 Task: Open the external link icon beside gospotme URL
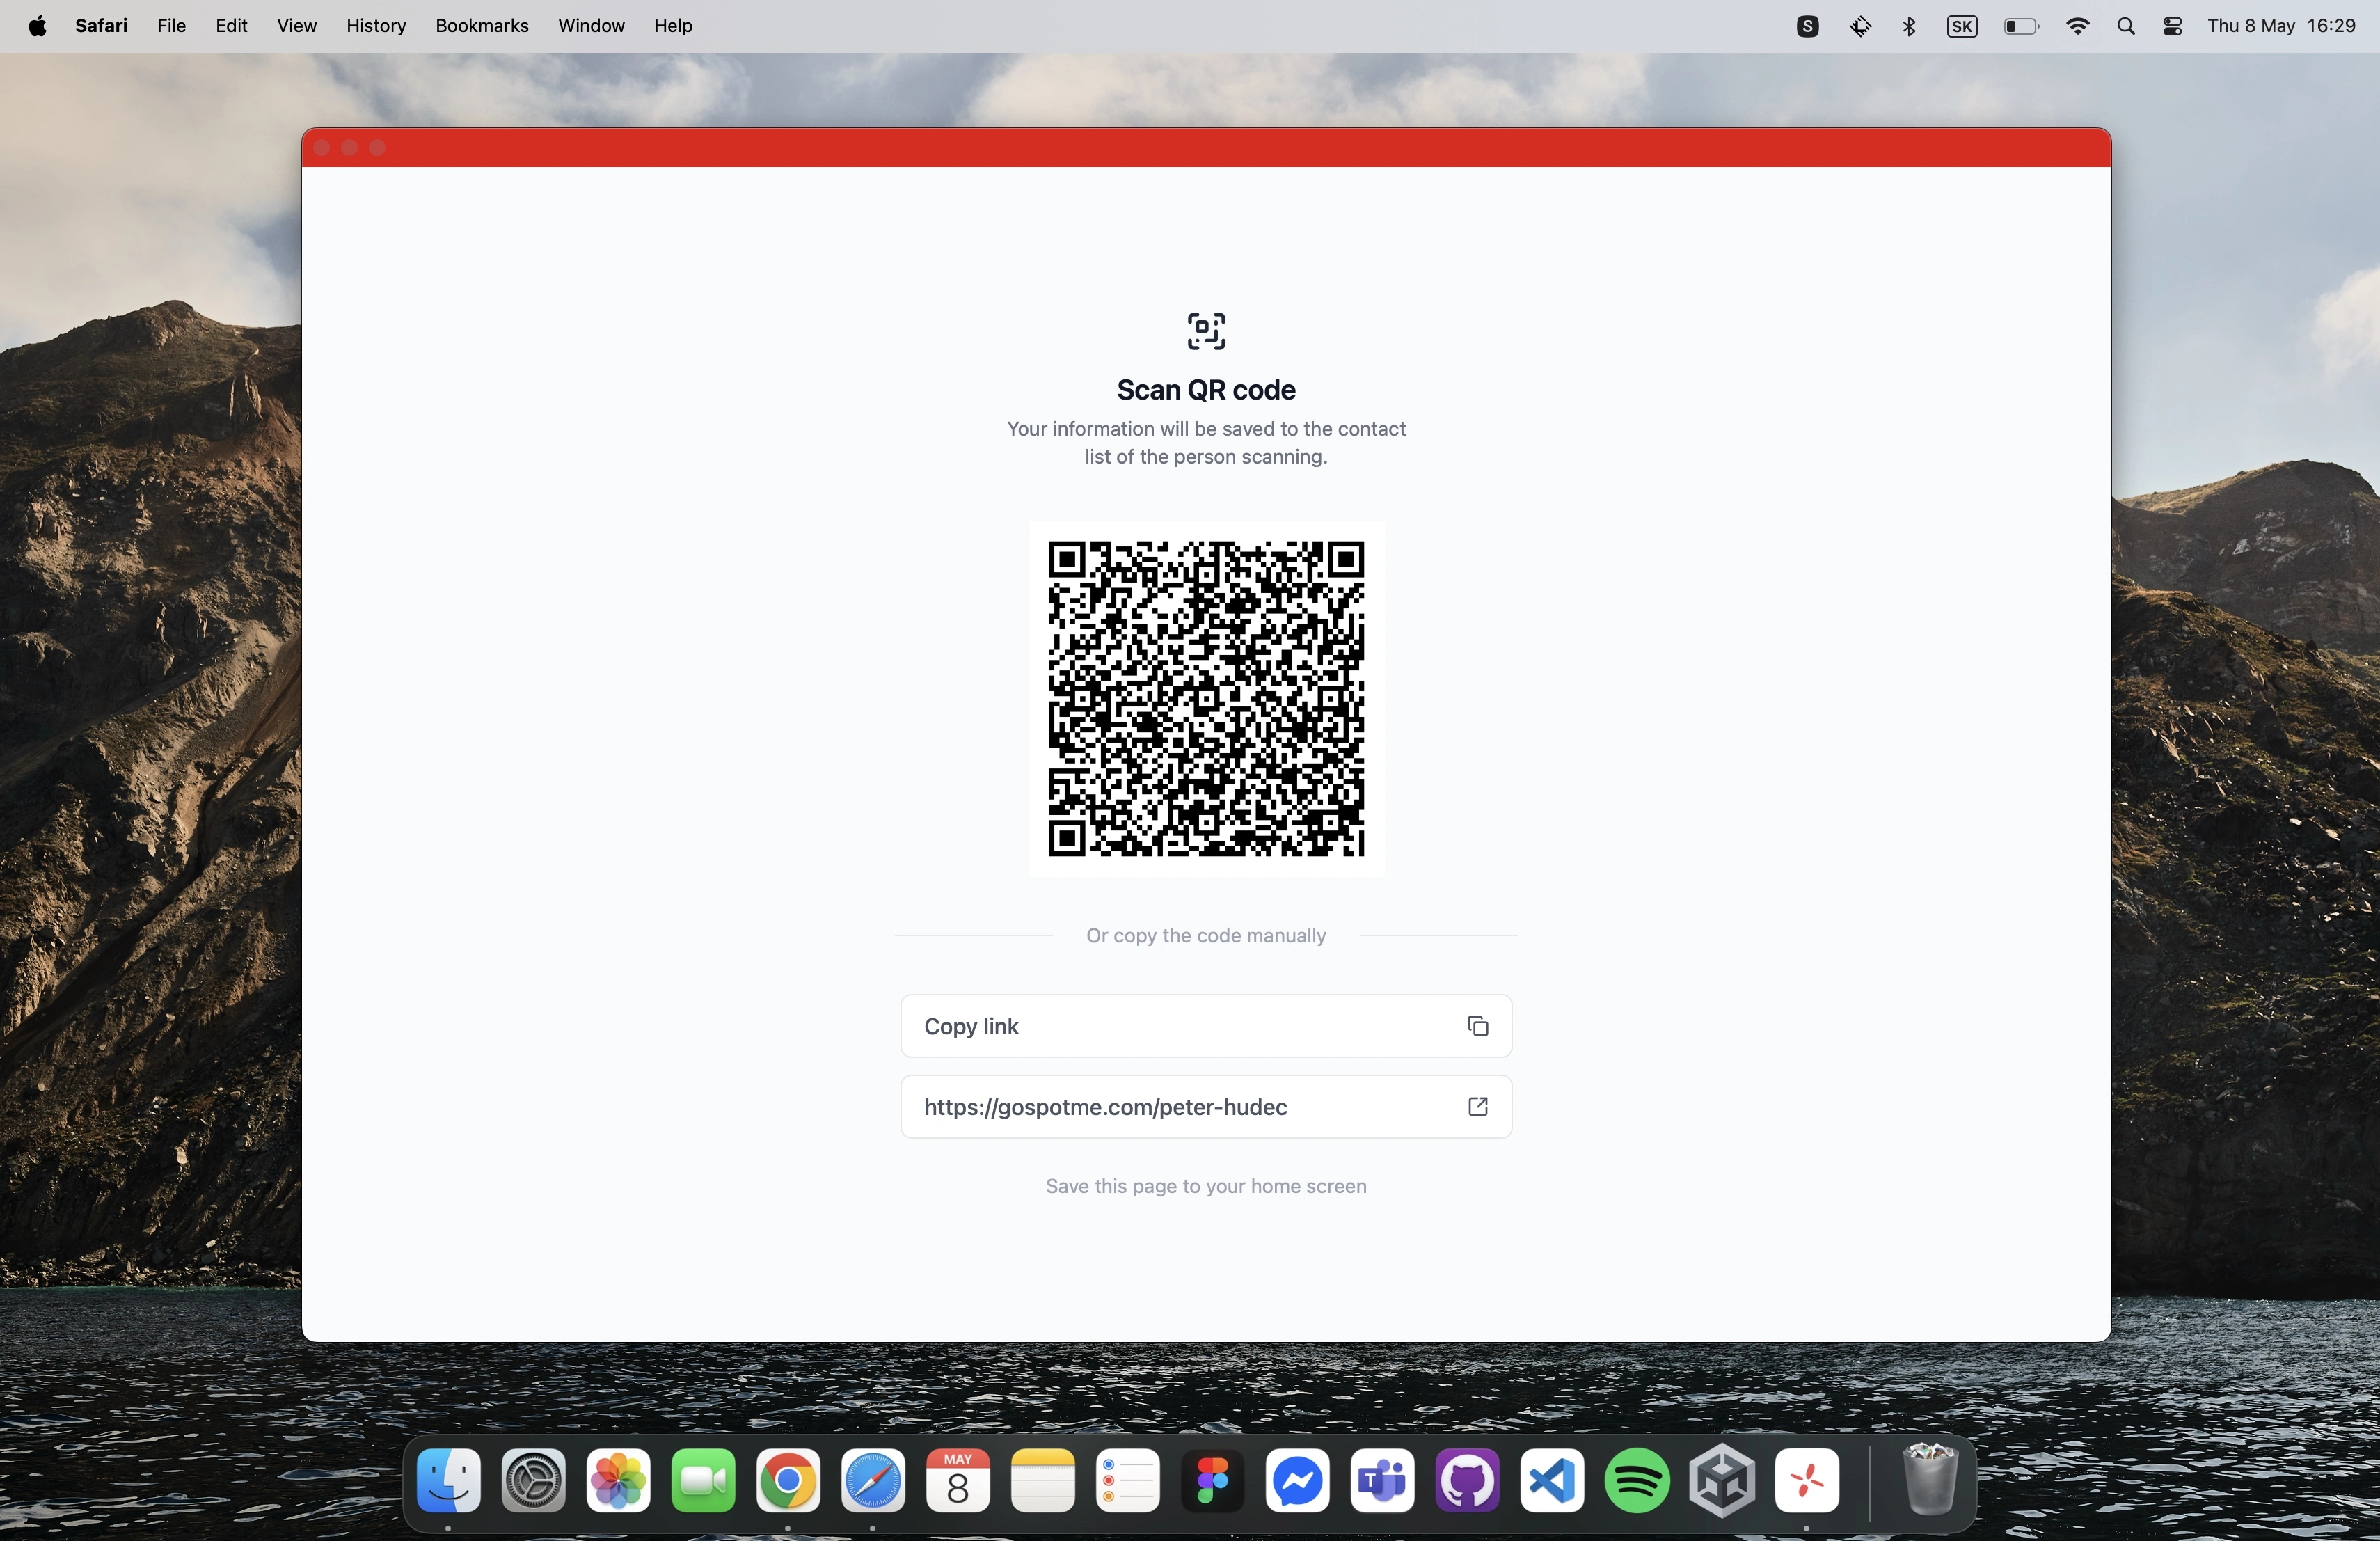pyautogui.click(x=1477, y=1106)
